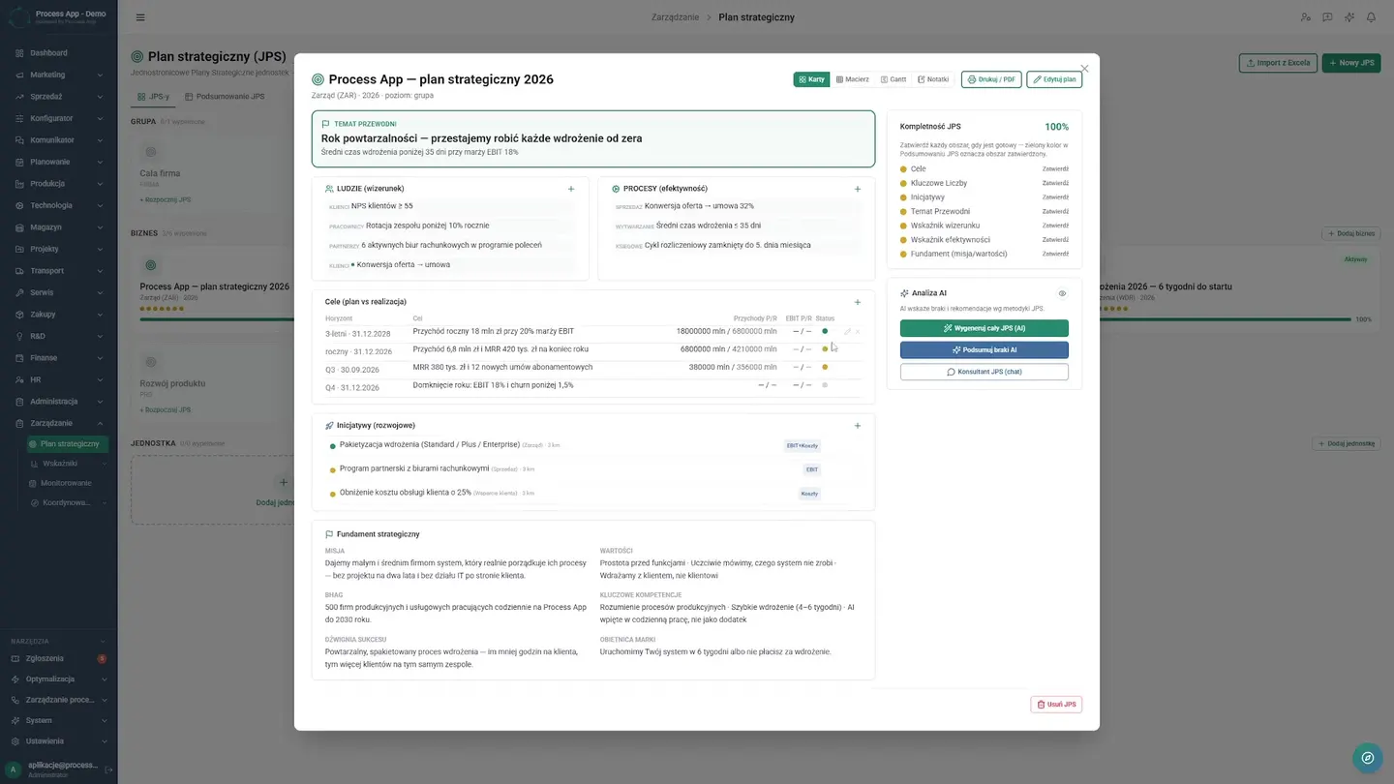This screenshot has width=1394, height=784.
Task: Open the help bubble icon bottom right
Action: tap(1367, 758)
